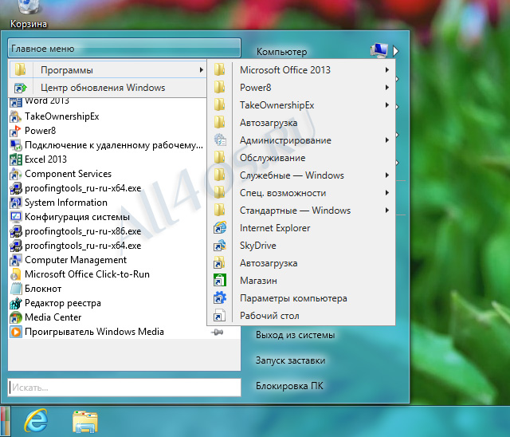Click the pin icon beside Проигрыватель Windows Media
Viewport: 510px width, 437px height.
tap(218, 332)
